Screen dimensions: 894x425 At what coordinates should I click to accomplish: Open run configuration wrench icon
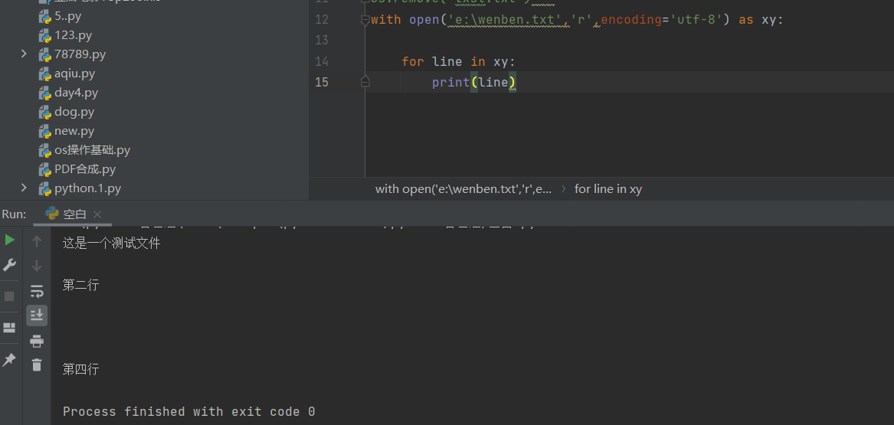10,265
